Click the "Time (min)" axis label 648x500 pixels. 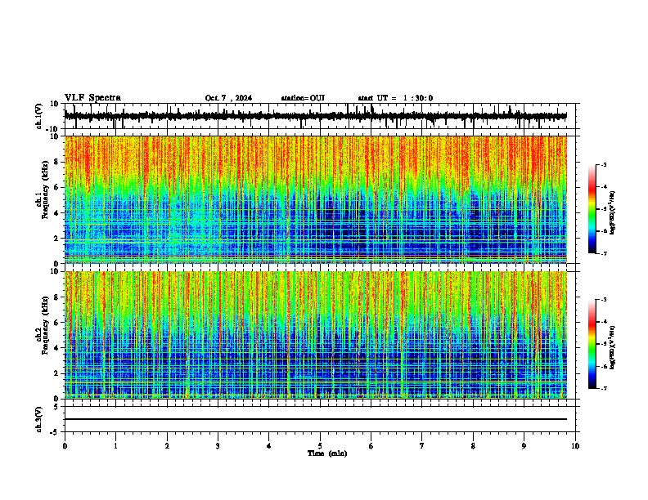[327, 453]
